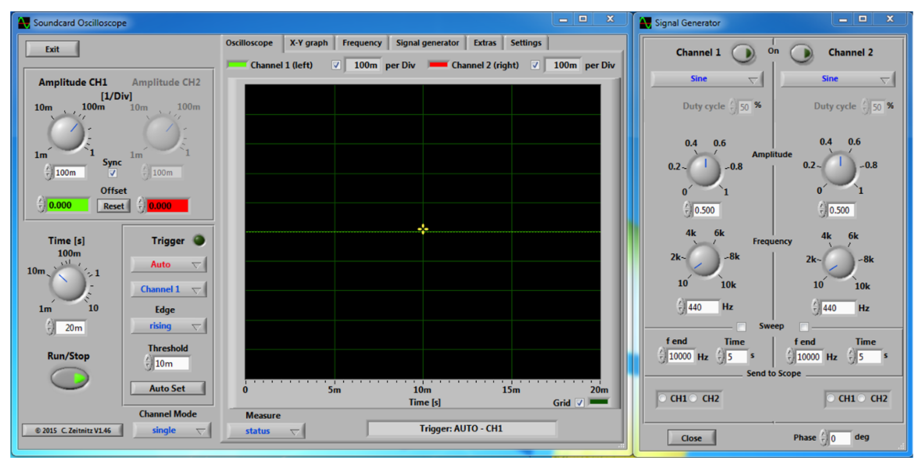This screenshot has height=467, width=923.
Task: Enable Sweep for Channel 1
Action: point(742,327)
